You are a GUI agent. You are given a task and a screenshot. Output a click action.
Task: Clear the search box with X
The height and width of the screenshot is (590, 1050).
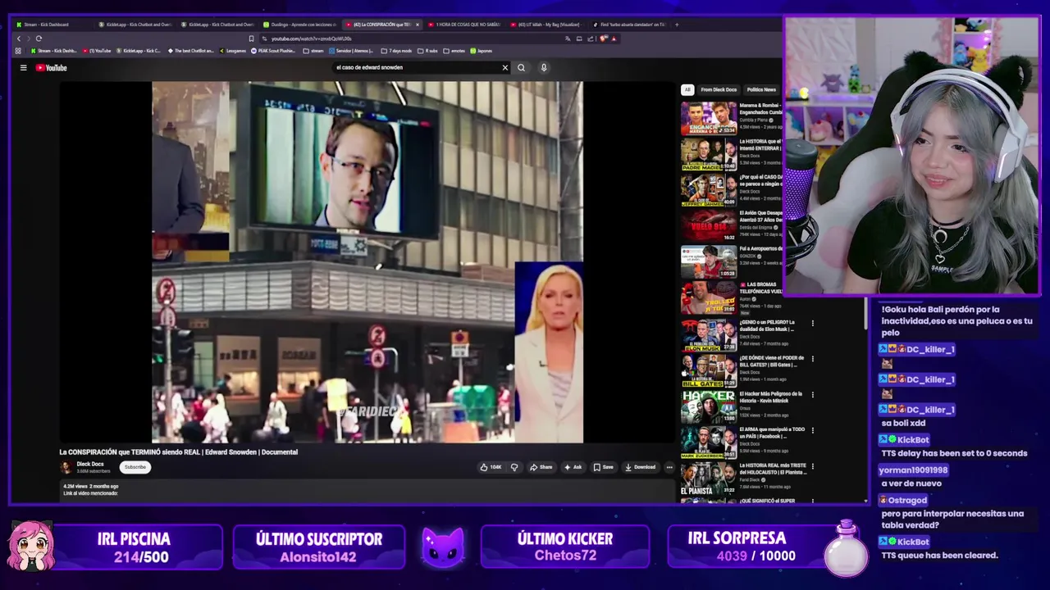[504, 68]
